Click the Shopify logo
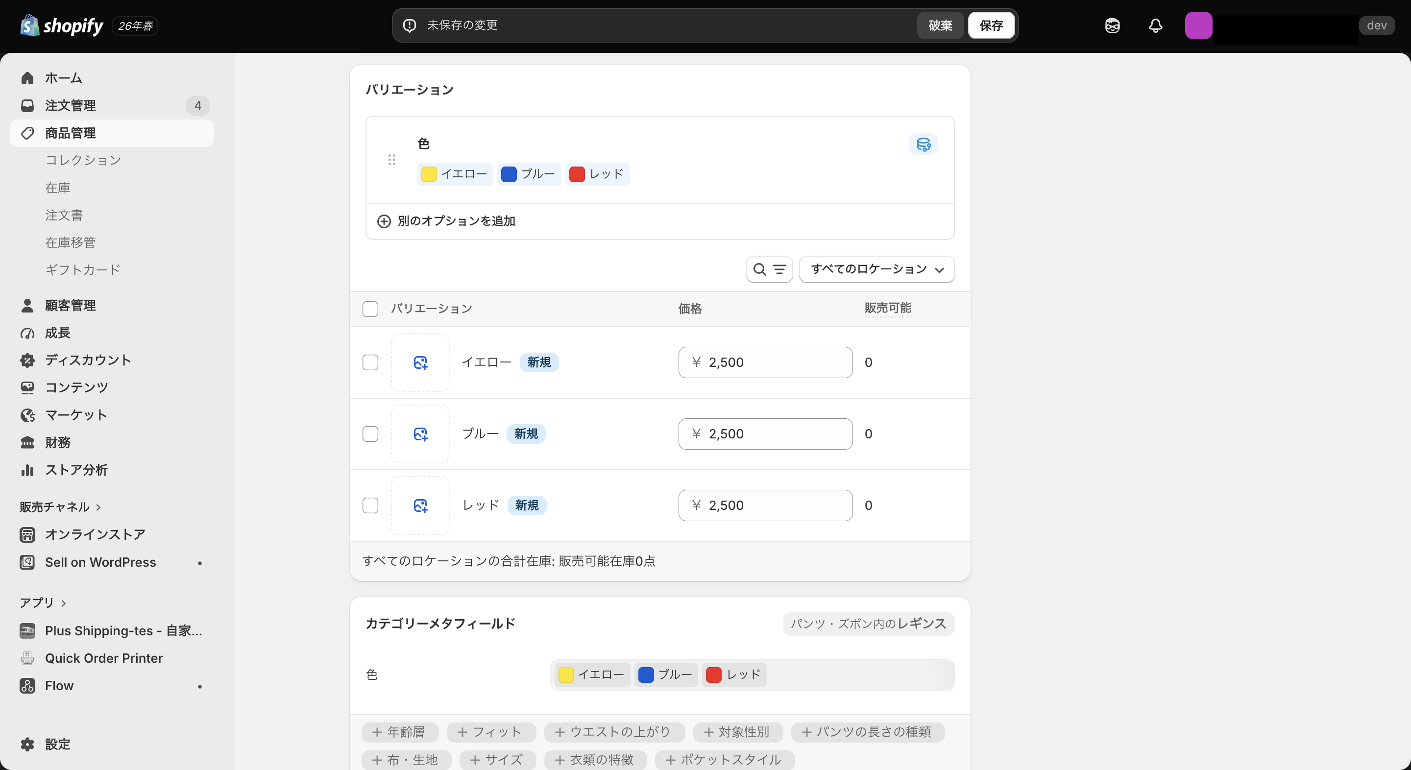The height and width of the screenshot is (770, 1411). coord(61,25)
